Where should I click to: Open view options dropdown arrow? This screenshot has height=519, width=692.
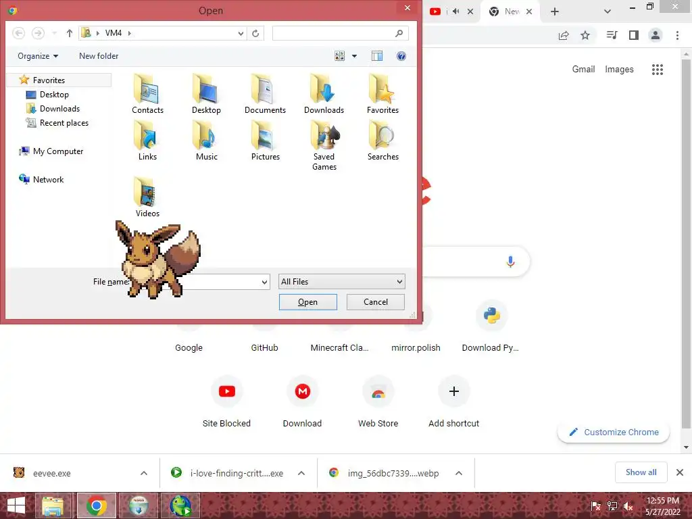pyautogui.click(x=354, y=56)
